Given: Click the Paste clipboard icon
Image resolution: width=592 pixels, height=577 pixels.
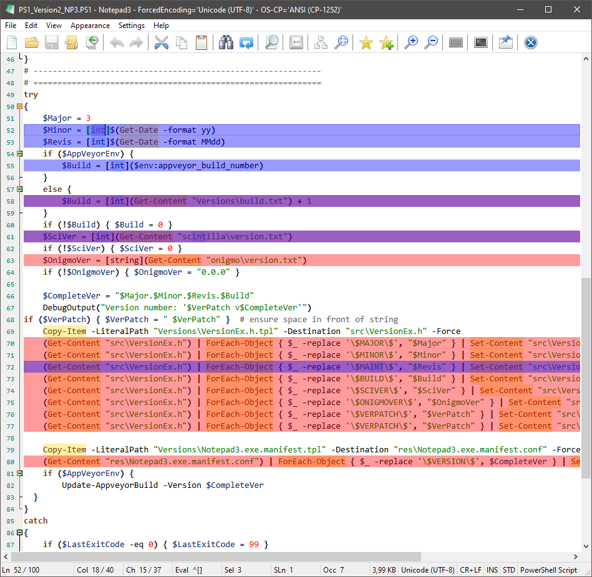Looking at the screenshot, I should 201,42.
